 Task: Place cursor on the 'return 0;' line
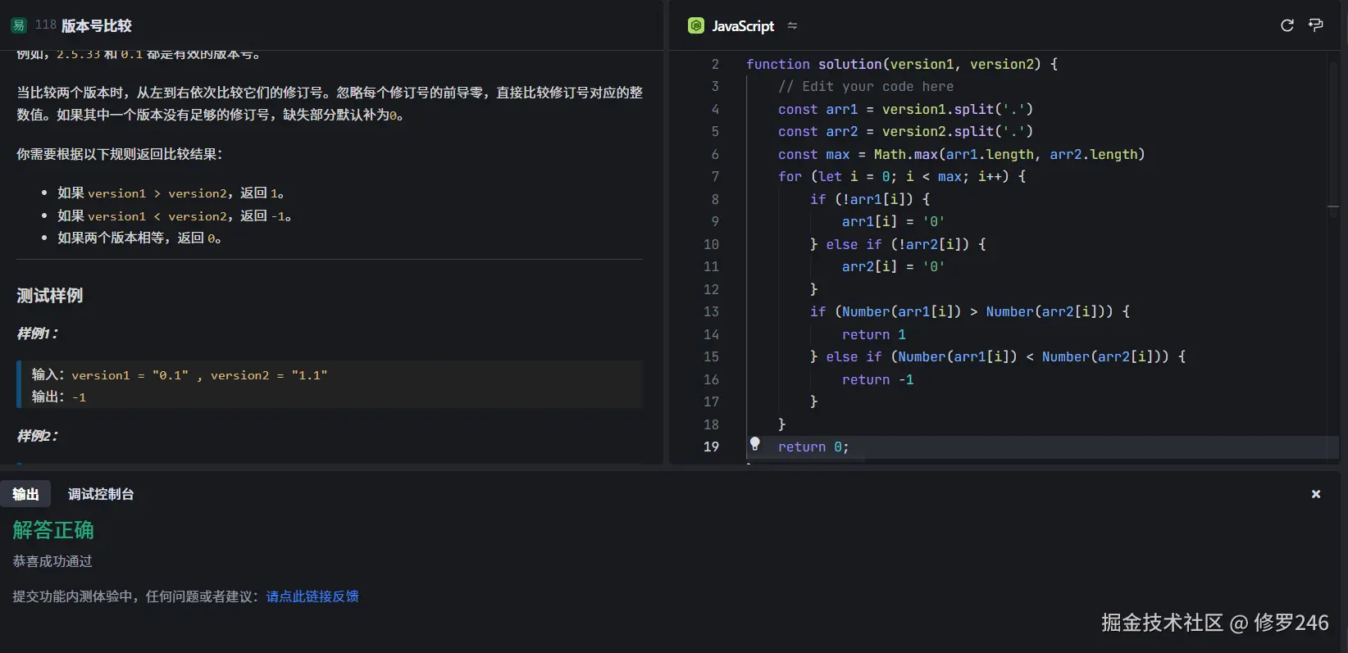pos(813,447)
